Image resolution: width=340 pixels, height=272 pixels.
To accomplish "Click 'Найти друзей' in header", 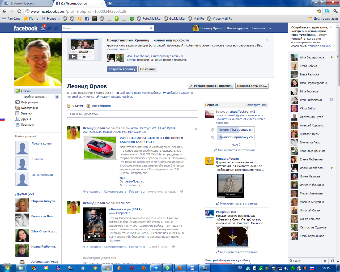I will pyautogui.click(x=237, y=28).
